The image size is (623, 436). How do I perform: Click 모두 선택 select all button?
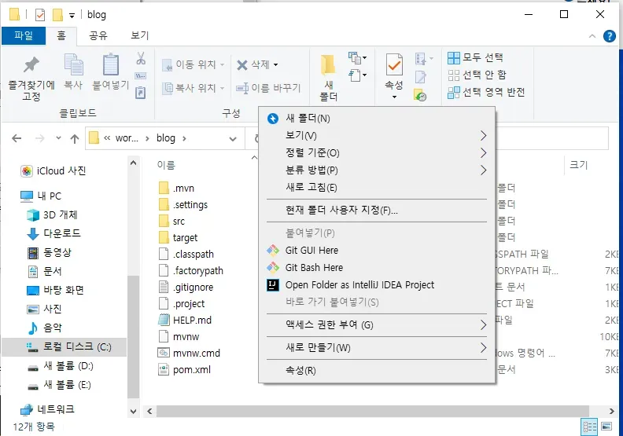(475, 57)
